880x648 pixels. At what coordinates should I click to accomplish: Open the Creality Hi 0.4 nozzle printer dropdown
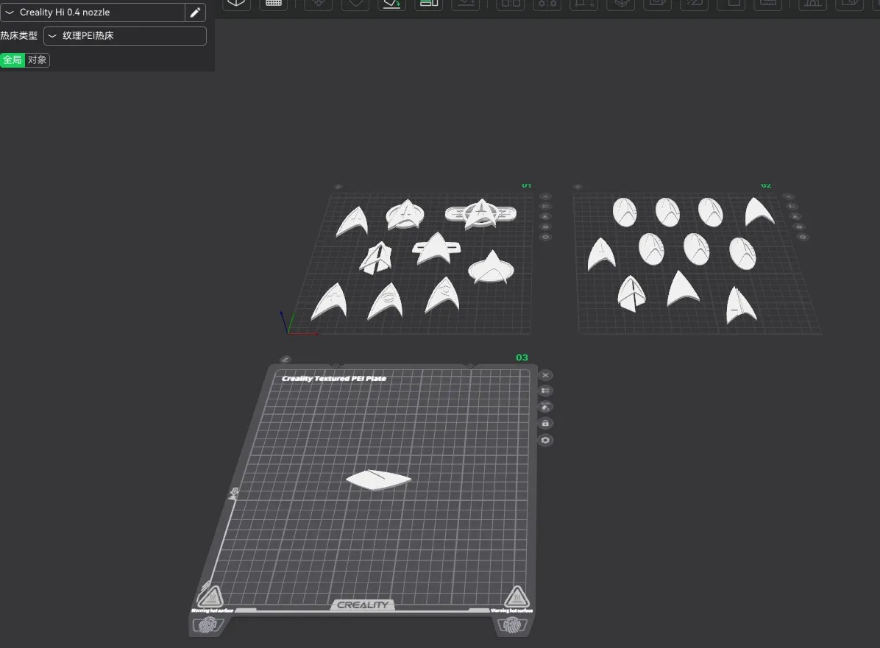point(93,13)
